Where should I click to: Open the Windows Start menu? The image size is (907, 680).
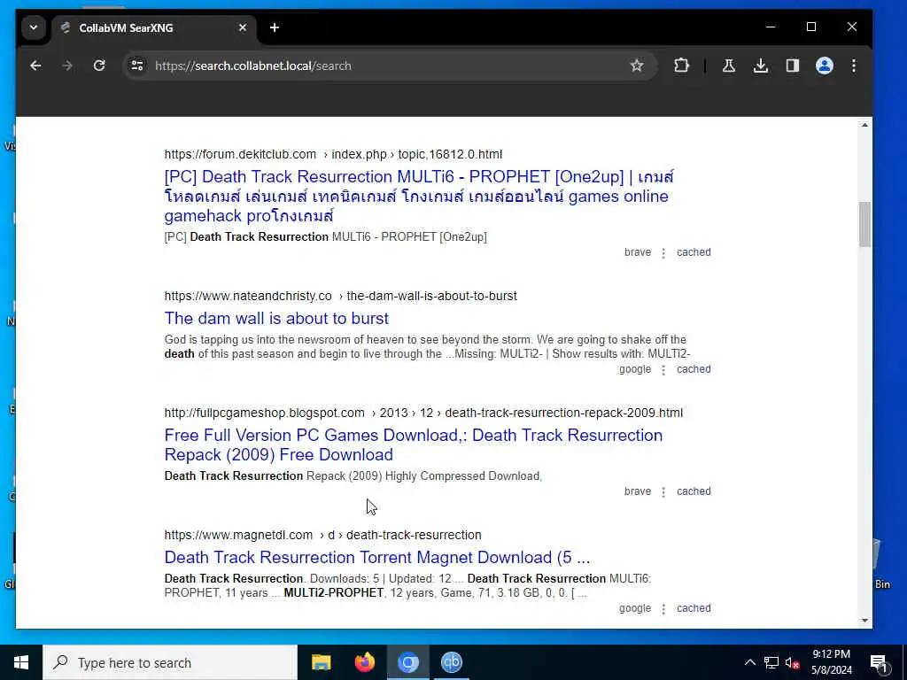tap(21, 662)
